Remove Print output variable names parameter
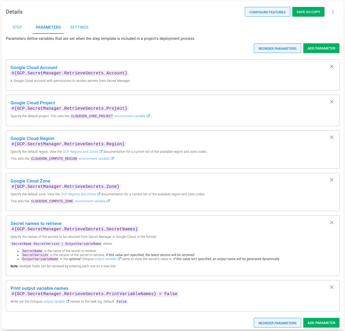Screen dimensions: 345x331 [x=331, y=287]
